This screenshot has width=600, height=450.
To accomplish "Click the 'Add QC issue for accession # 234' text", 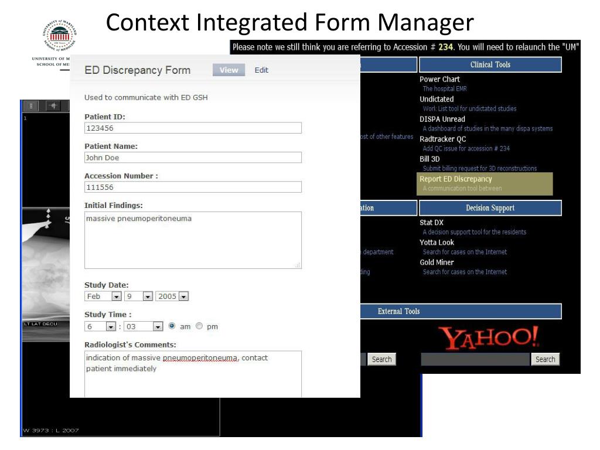I will coord(466,148).
